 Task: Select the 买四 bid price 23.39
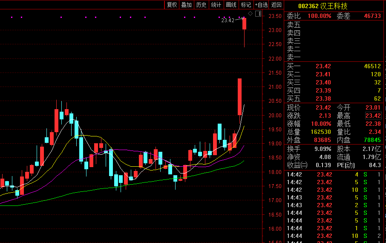323,91
